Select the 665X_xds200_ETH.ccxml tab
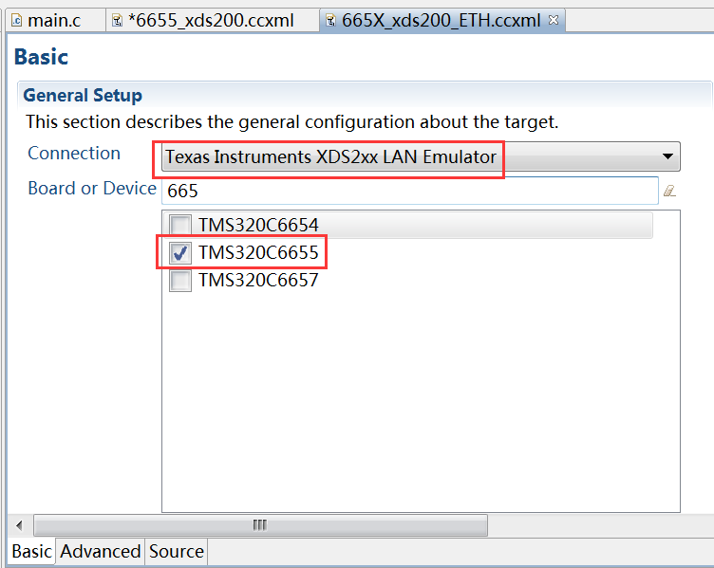 441,21
